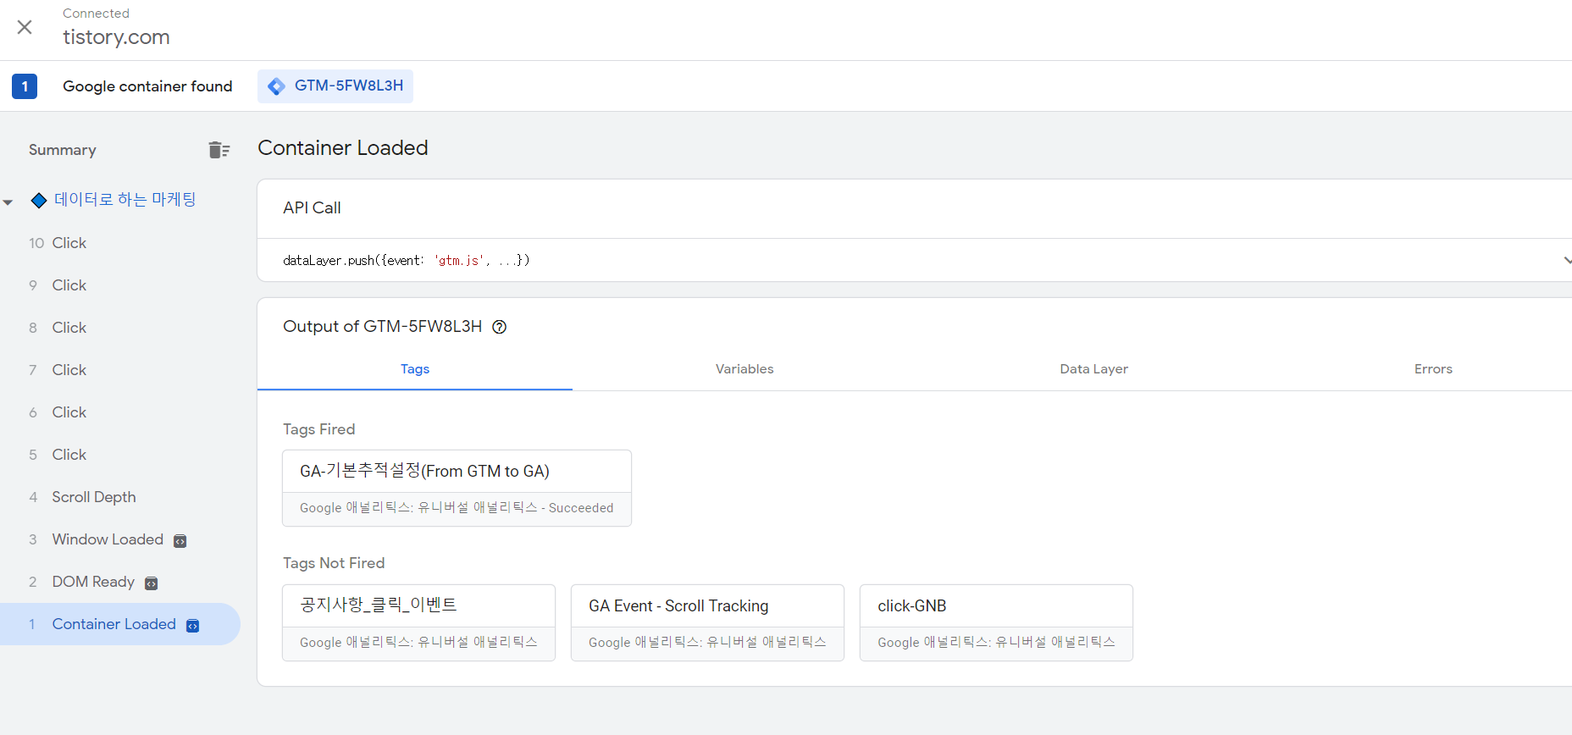Click the clear event list trash icon
This screenshot has height=735, width=1572.
219,150
